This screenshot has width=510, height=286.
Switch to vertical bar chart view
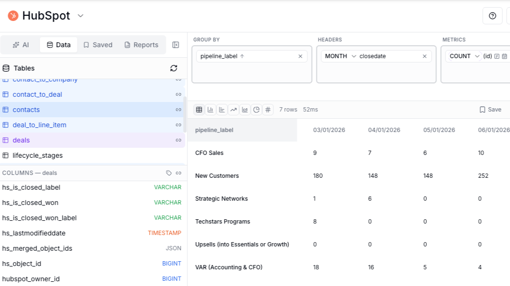210,110
